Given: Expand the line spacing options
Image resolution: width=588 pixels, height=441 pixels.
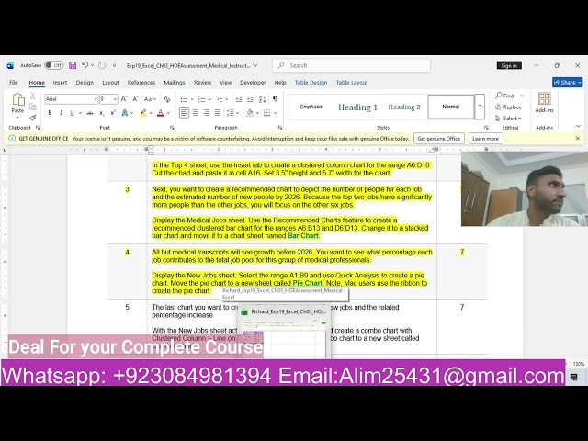Looking at the screenshot, I should [x=232, y=113].
